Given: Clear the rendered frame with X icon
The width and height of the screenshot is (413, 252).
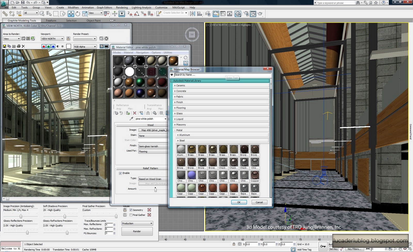Looking at the screenshot, I should click(x=23, y=46).
